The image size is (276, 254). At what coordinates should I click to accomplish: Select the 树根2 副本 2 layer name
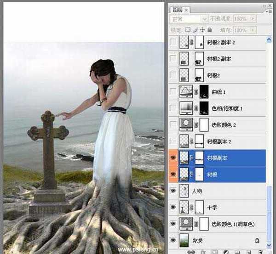[x=221, y=42]
